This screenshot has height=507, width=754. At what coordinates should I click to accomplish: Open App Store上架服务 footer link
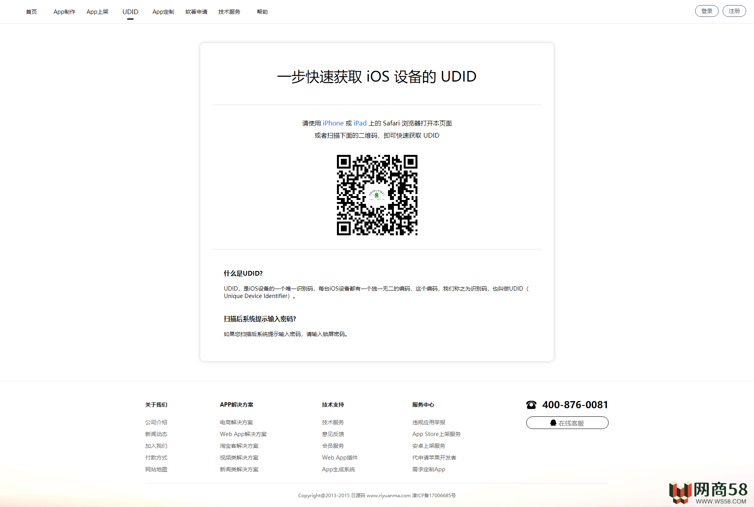pyautogui.click(x=437, y=434)
